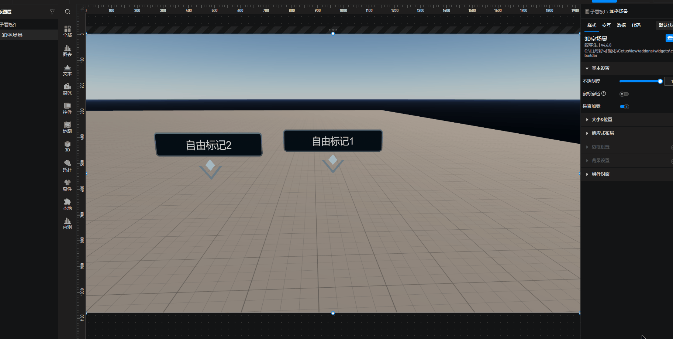The height and width of the screenshot is (339, 673).
Task: Click the search magnifier icon
Action: click(x=68, y=12)
